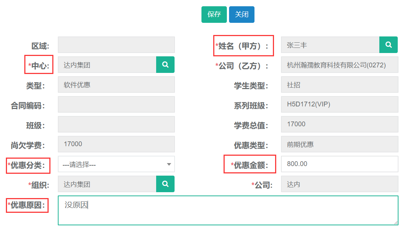Screen dimensions: 418x229
Task: Click the 学费总值 field showing 17000
Action: click(x=339, y=124)
